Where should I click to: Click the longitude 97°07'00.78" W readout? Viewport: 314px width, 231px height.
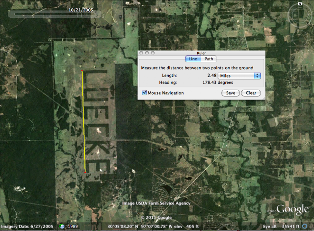[x=157, y=227]
